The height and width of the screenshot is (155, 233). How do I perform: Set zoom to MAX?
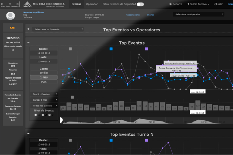point(44,82)
